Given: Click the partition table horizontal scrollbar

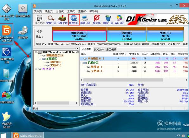Looking at the screenshot, I should (x=134, y=80).
